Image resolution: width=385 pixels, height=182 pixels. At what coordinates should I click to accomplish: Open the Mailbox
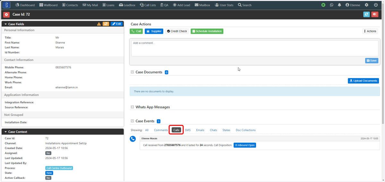(x=202, y=5)
